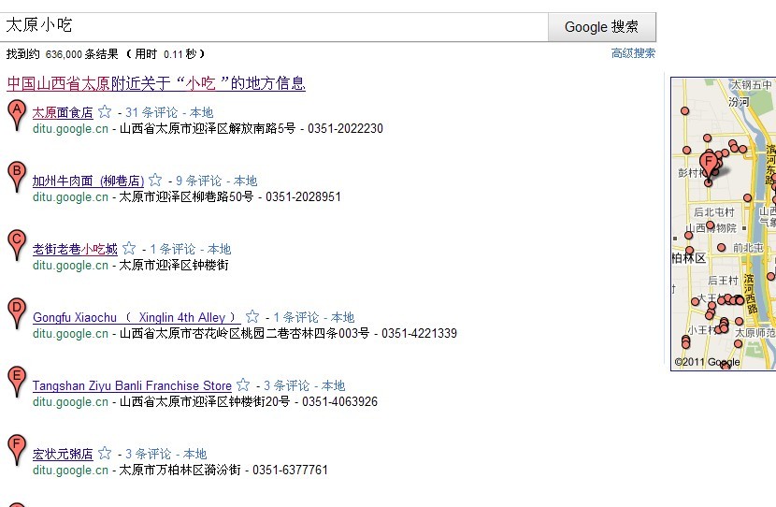Screen dimensions: 776x507
Task: Click phone number 0351-4063926
Action: pos(340,402)
